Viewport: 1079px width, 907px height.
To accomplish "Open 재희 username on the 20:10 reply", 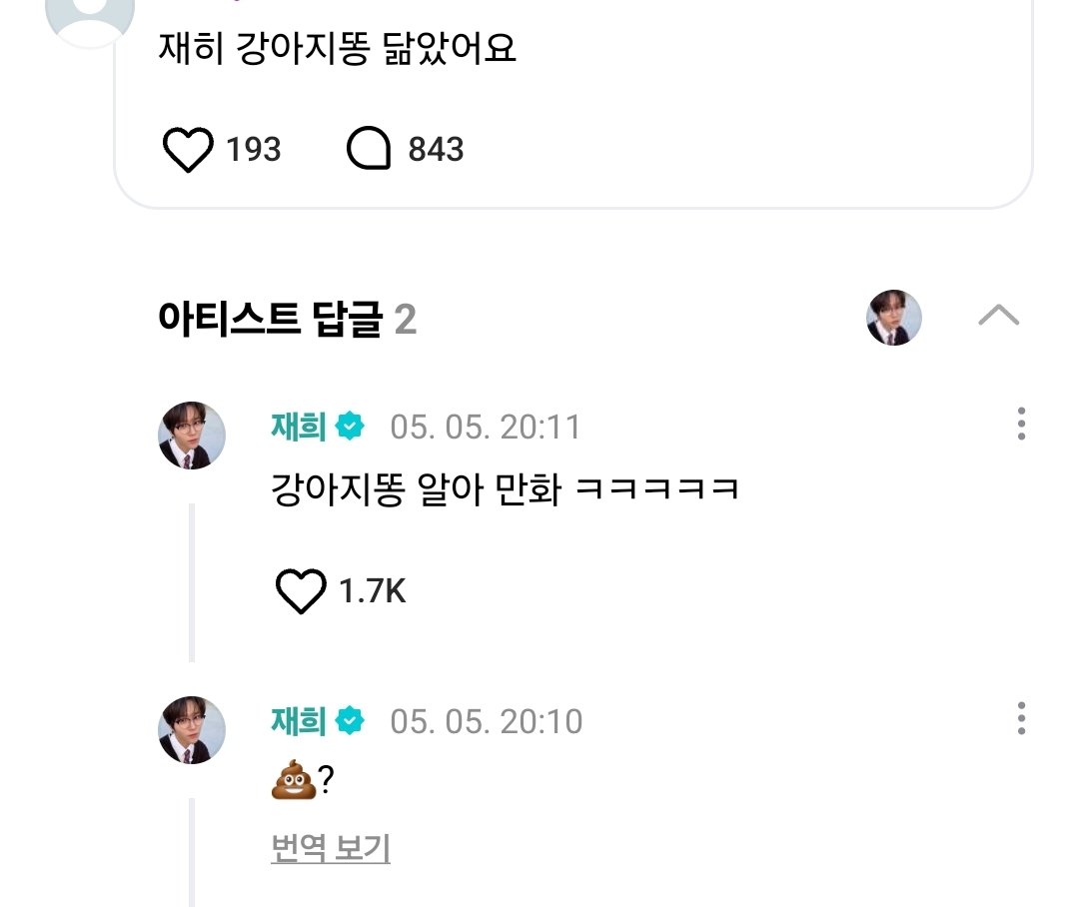I will point(299,721).
